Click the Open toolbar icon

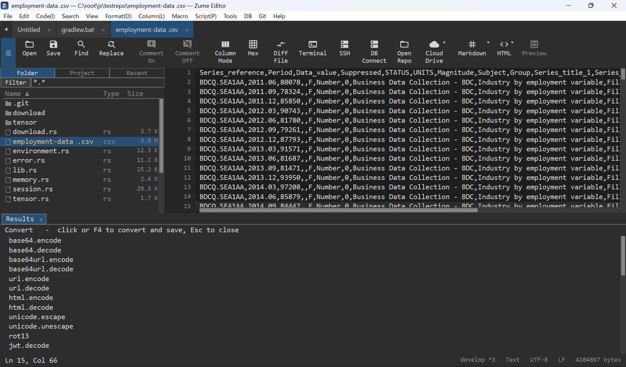pyautogui.click(x=29, y=48)
